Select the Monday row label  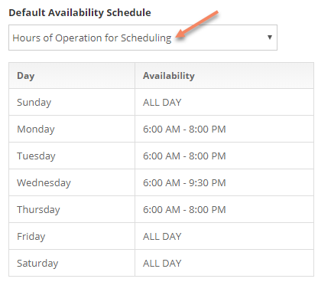[36, 130]
